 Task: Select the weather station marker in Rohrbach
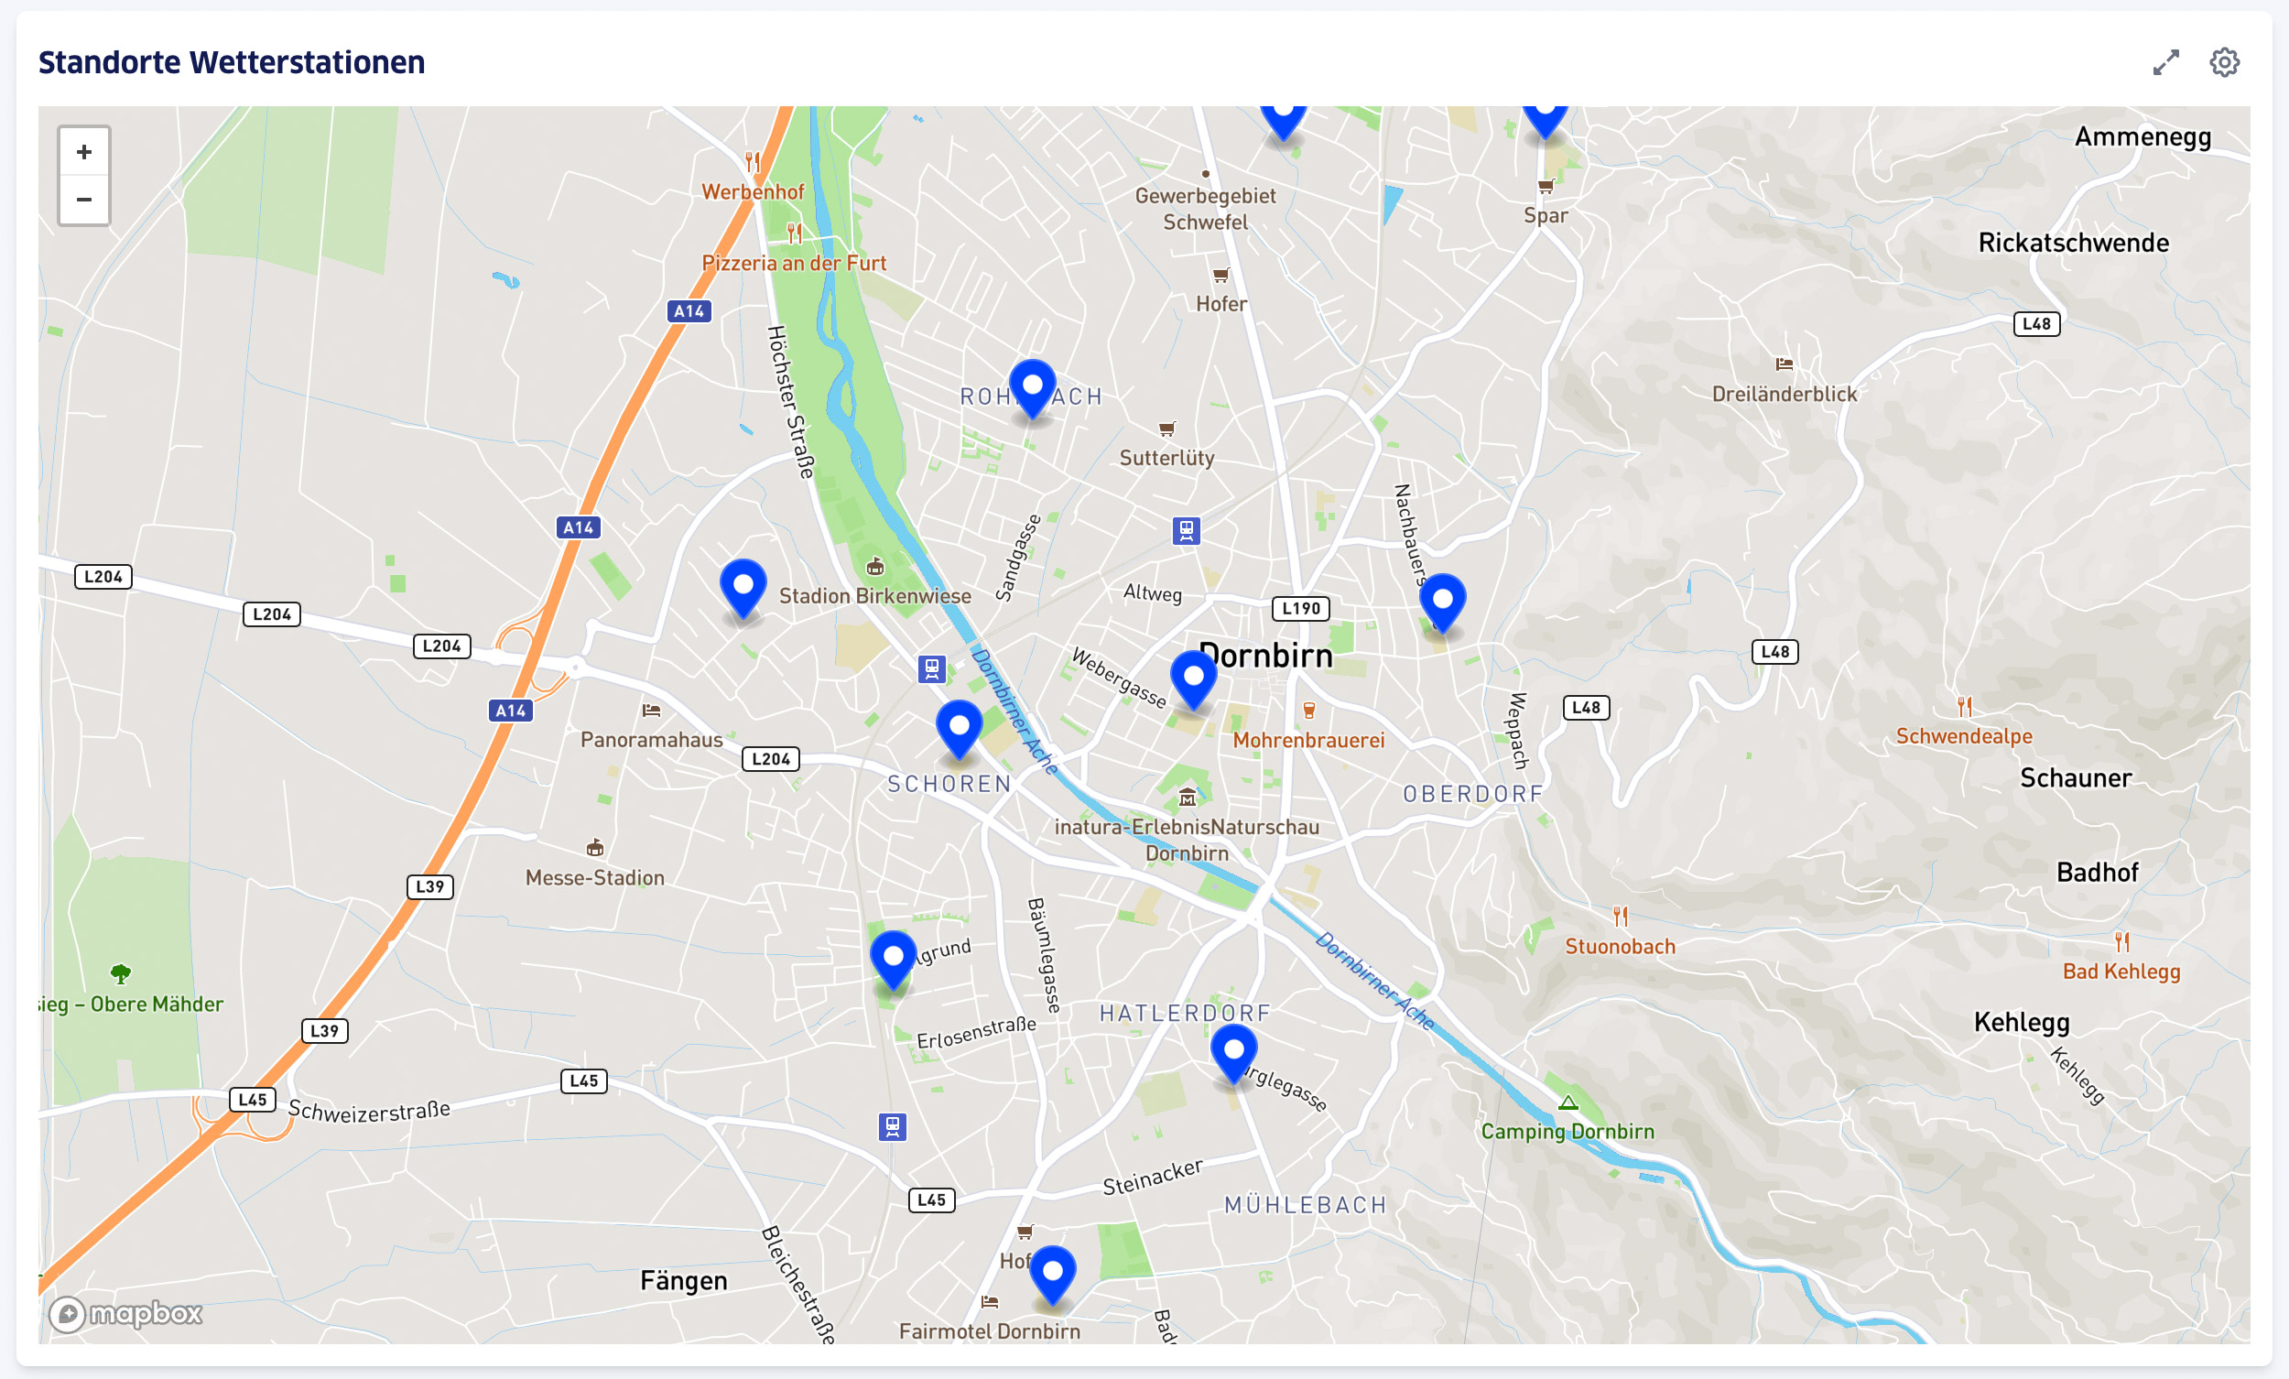(x=1032, y=386)
